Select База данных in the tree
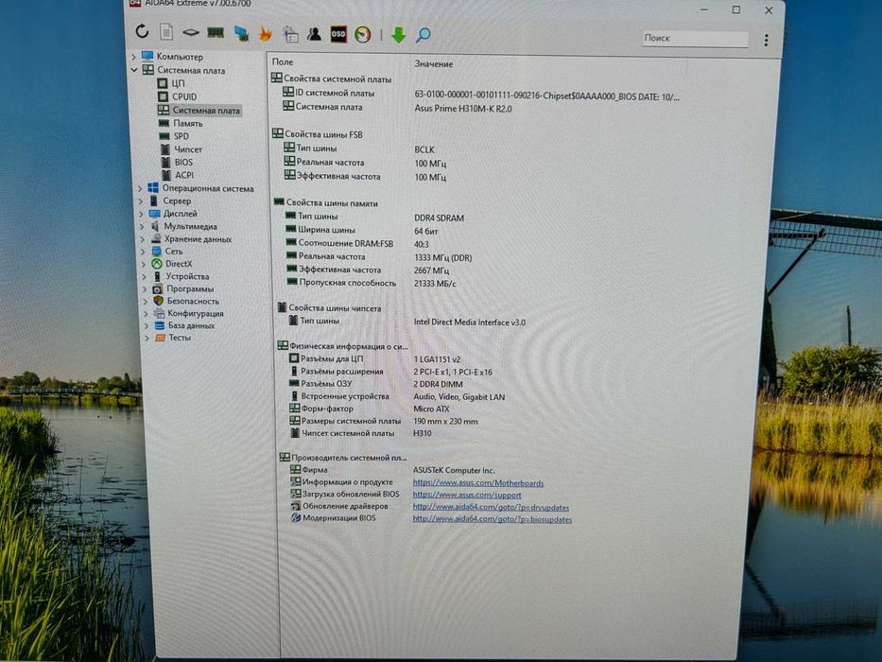The width and height of the screenshot is (882, 662). [191, 325]
